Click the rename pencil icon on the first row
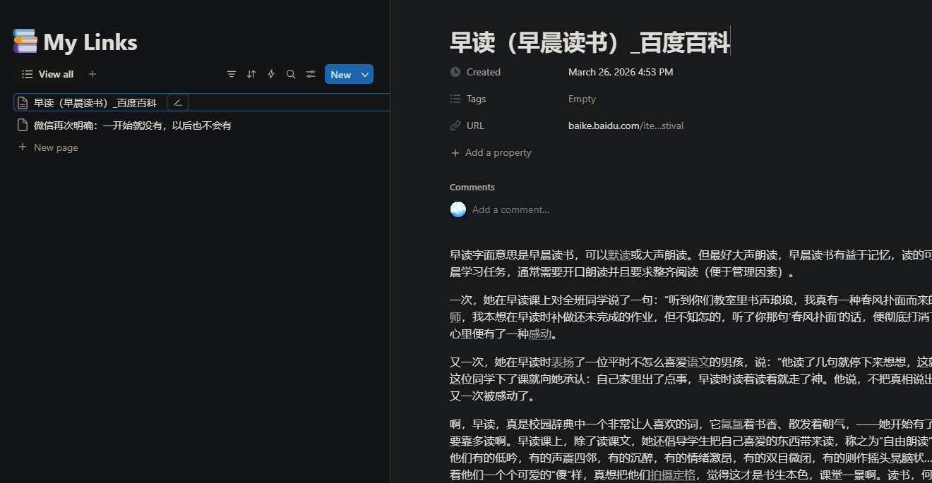 point(178,103)
